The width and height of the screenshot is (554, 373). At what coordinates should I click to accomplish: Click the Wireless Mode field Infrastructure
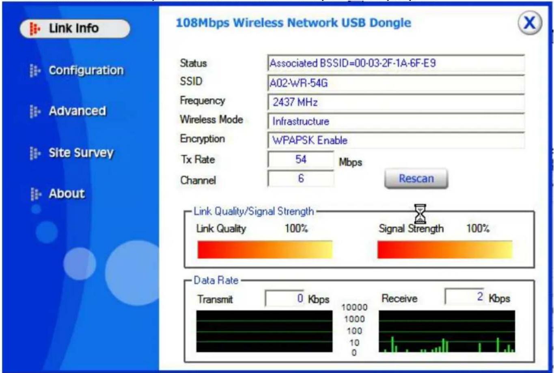[396, 121]
